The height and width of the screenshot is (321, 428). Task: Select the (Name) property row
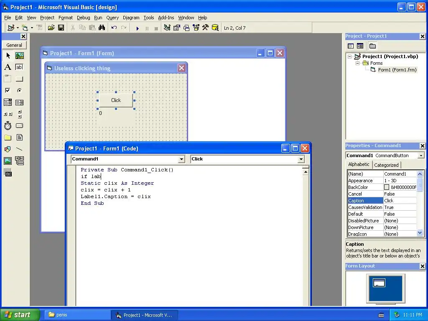click(x=382, y=174)
